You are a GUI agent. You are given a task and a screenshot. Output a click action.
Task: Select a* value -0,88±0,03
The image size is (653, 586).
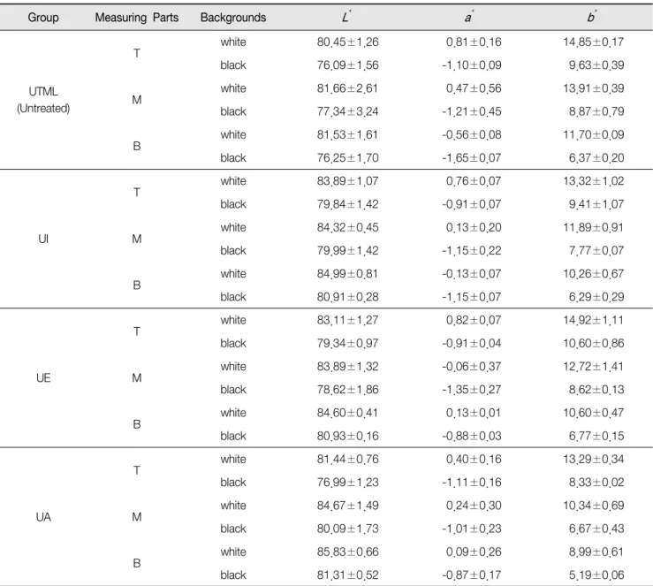click(472, 436)
